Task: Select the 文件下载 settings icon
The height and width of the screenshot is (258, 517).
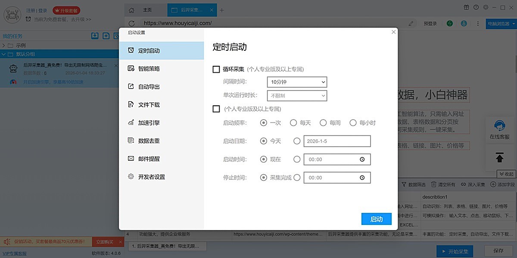Action: [131, 104]
